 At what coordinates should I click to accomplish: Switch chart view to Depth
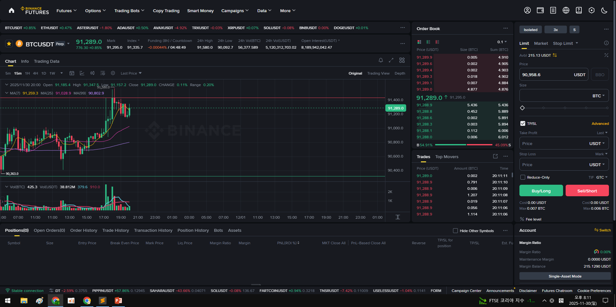[400, 73]
